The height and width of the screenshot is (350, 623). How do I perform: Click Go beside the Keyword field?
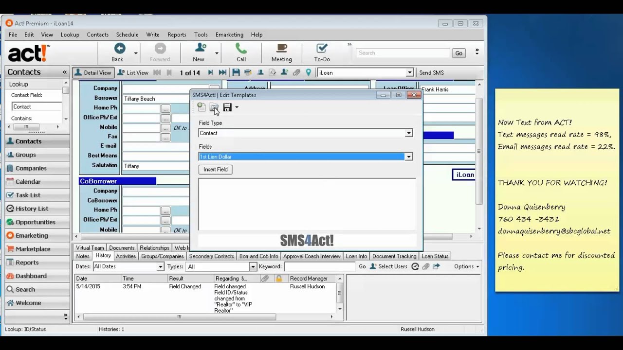pyautogui.click(x=362, y=266)
